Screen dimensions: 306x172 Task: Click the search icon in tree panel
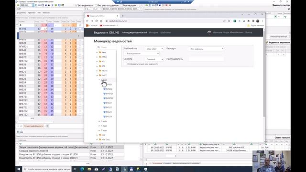pyautogui.click(x=98, y=47)
